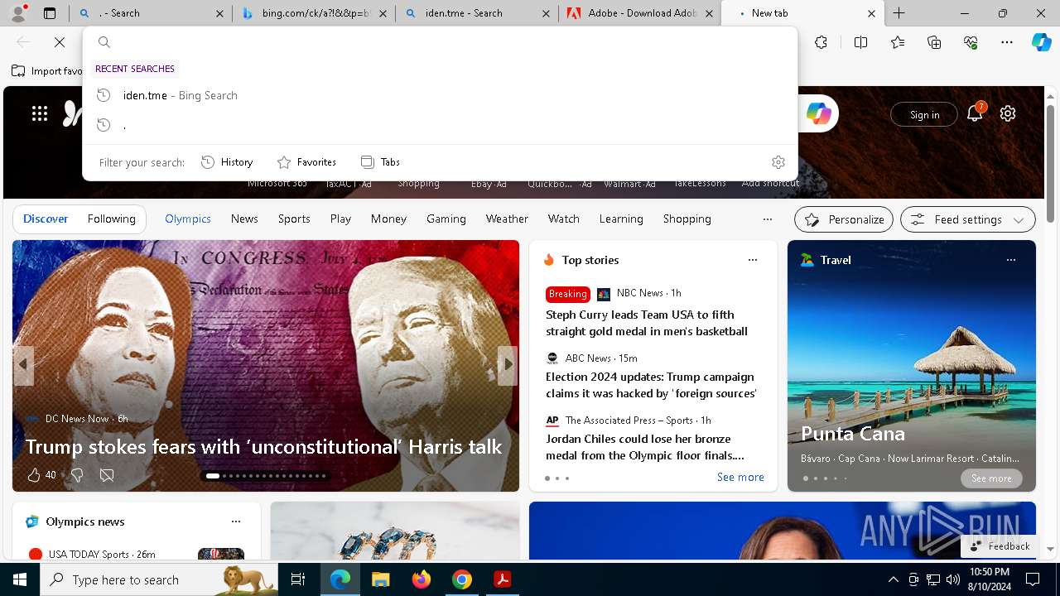The image size is (1060, 596).
Task: Open the Weather feed topic
Action: (507, 219)
